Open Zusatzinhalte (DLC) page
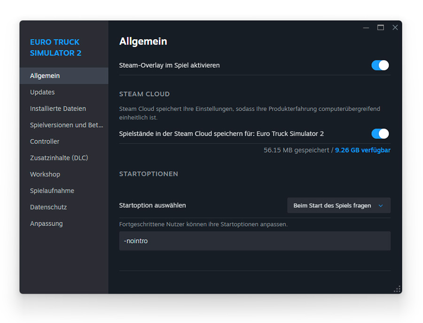The height and width of the screenshot is (323, 423). click(64, 158)
